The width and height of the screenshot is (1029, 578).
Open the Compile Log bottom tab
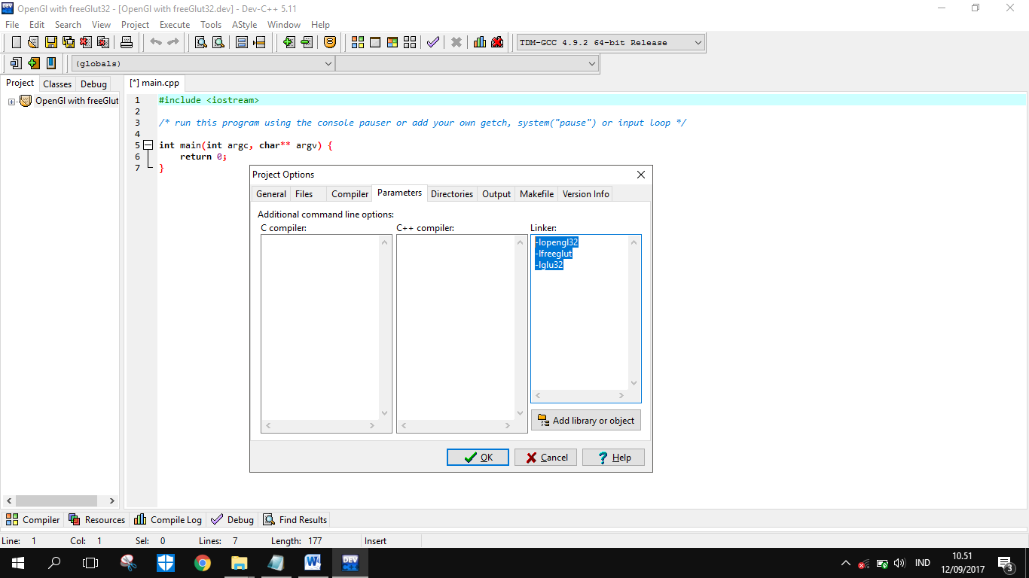(x=168, y=520)
